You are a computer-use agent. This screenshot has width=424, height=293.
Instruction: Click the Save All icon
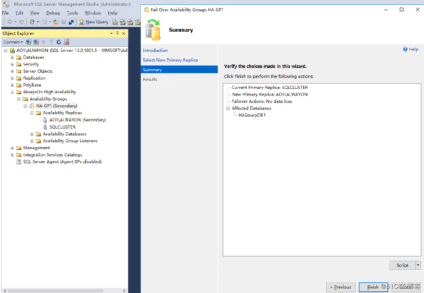tap(71, 22)
